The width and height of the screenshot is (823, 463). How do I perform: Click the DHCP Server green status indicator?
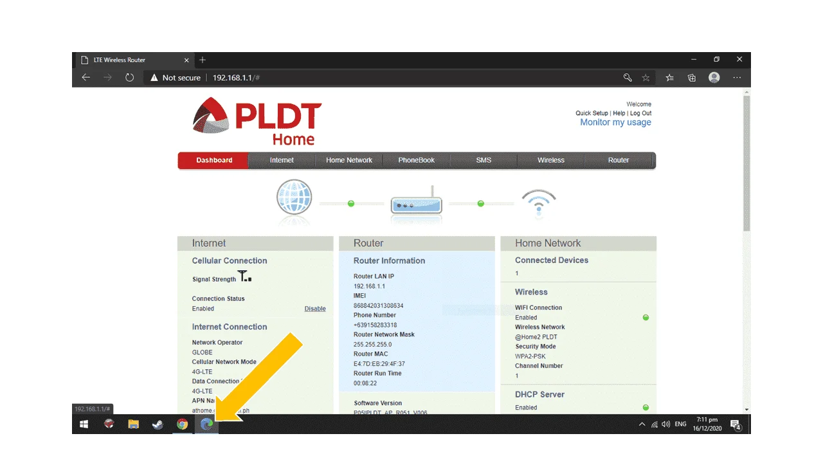pos(646,408)
